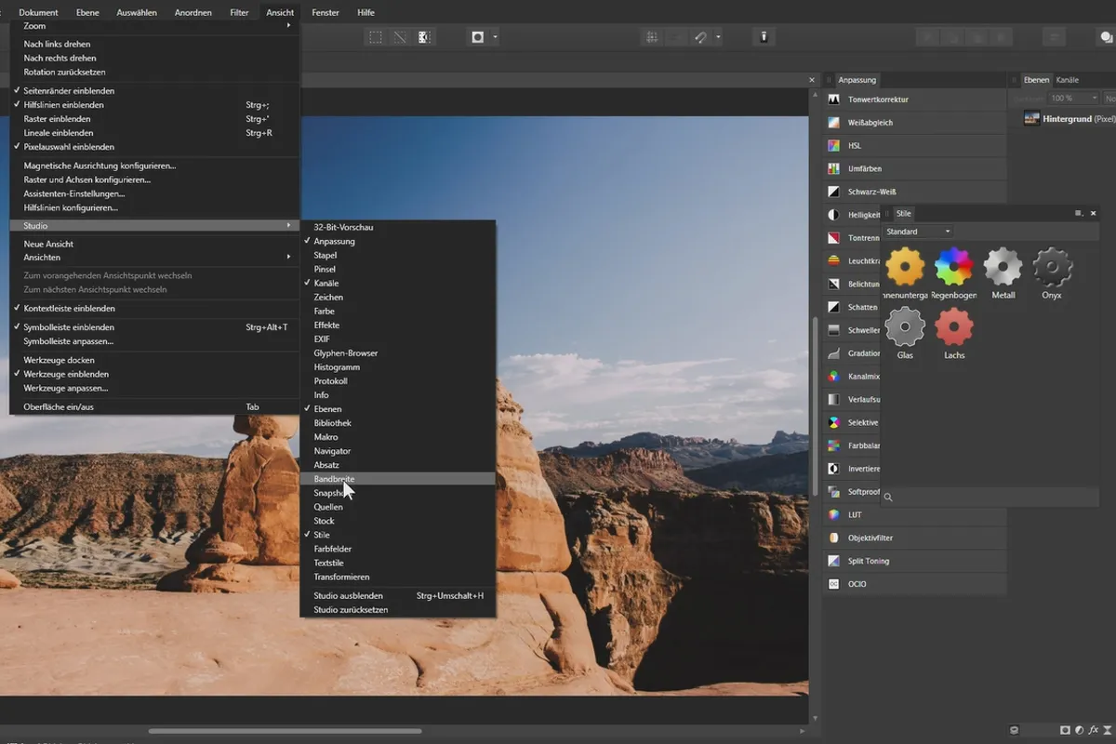The height and width of the screenshot is (744, 1116).
Task: Click the vertical canvas scrollbar
Action: tap(816, 406)
